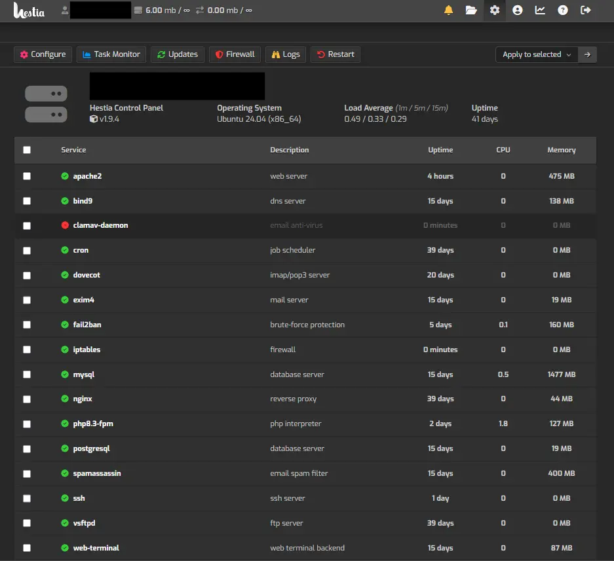Open the Firewall settings
Image resolution: width=614 pixels, height=561 pixels.
point(235,54)
